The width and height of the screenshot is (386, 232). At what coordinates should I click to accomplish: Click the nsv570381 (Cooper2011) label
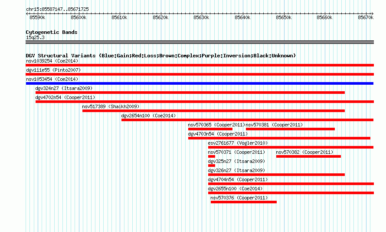click(x=274, y=125)
